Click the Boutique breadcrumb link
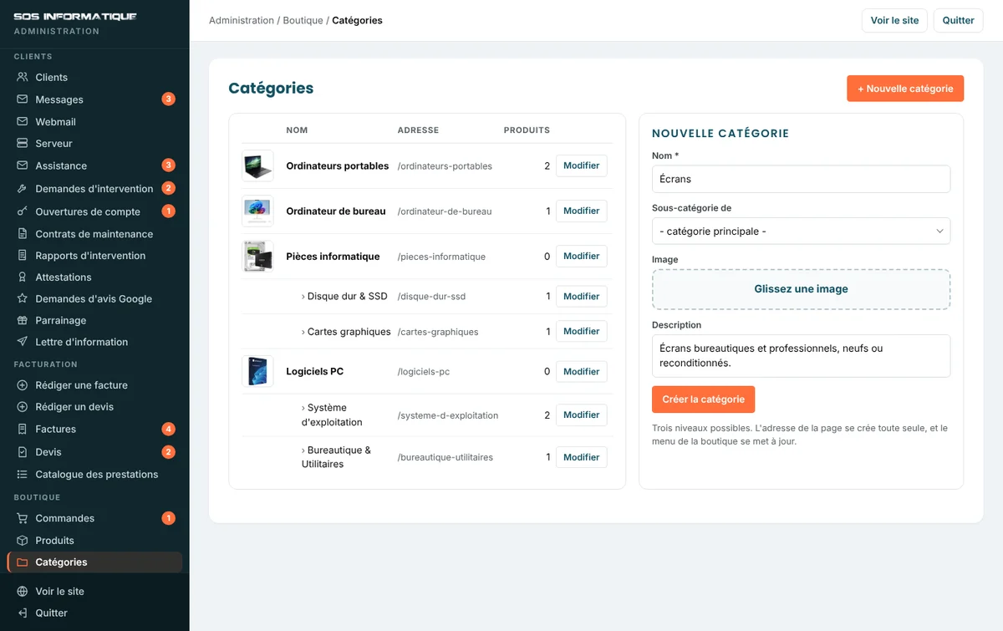Image resolution: width=1003 pixels, height=631 pixels. tap(303, 21)
